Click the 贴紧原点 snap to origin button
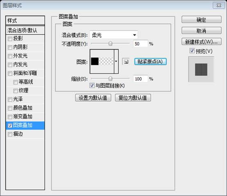Screen dimensions: 227x196 150,62
